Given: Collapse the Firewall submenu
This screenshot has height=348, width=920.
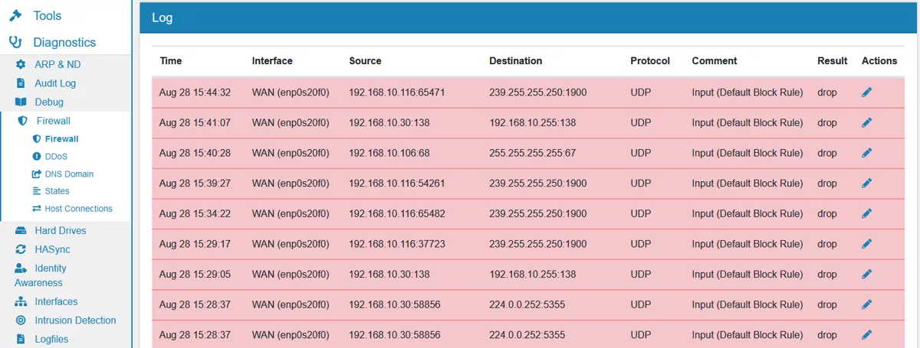Looking at the screenshot, I should [x=54, y=121].
